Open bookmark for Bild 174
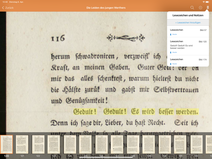The height and width of the screenshot is (159, 212). tap(188, 61)
